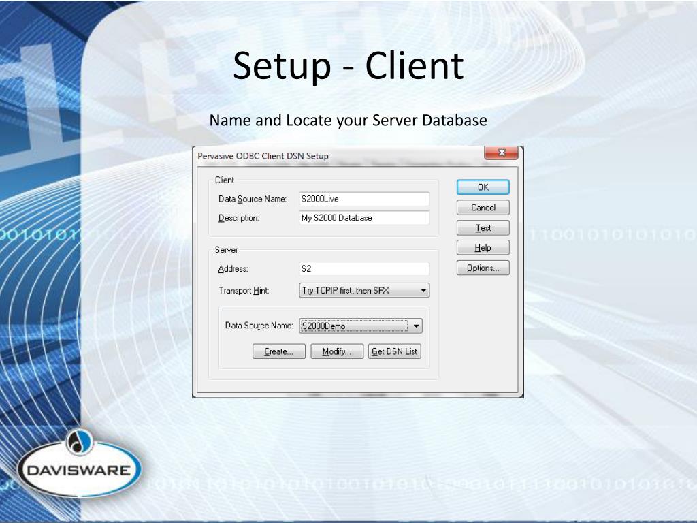Screen dimensions: 697x523
Task: Confirm the DSN setup with OK
Action: (483, 187)
